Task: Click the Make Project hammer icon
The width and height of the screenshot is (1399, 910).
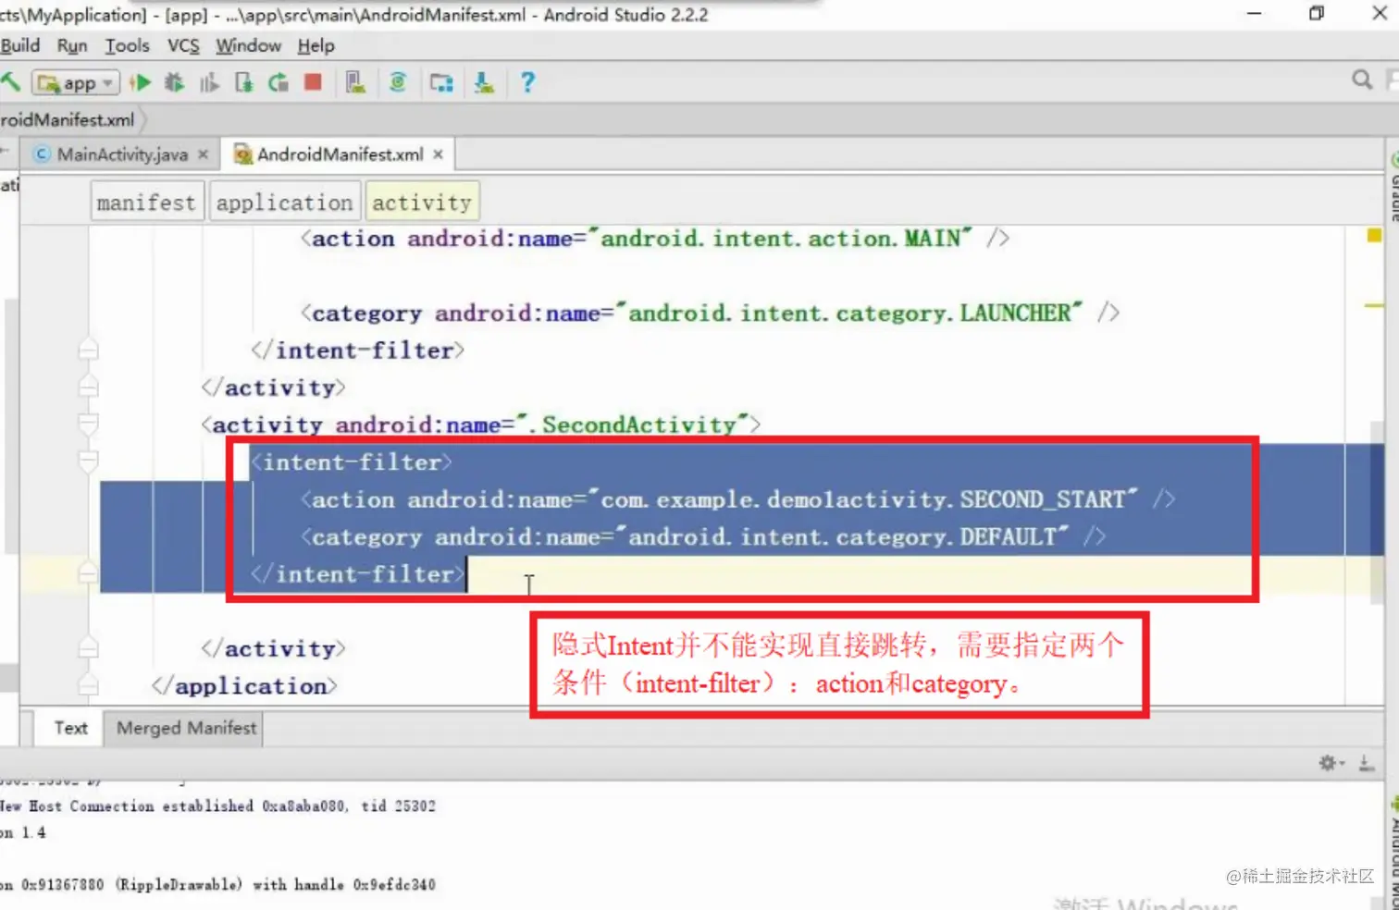Action: (10, 82)
